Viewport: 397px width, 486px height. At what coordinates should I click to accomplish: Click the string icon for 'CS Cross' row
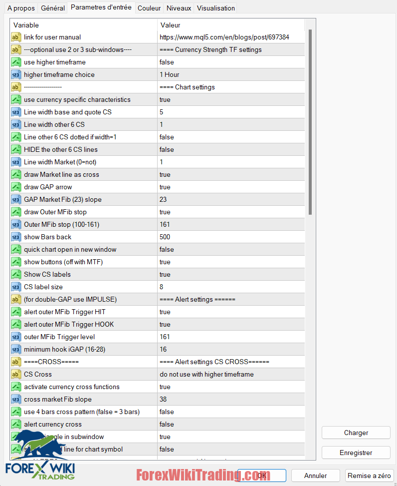point(16,375)
